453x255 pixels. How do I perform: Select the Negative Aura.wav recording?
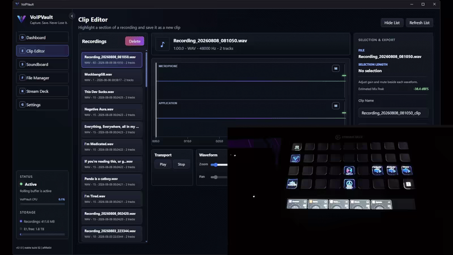coord(112,112)
